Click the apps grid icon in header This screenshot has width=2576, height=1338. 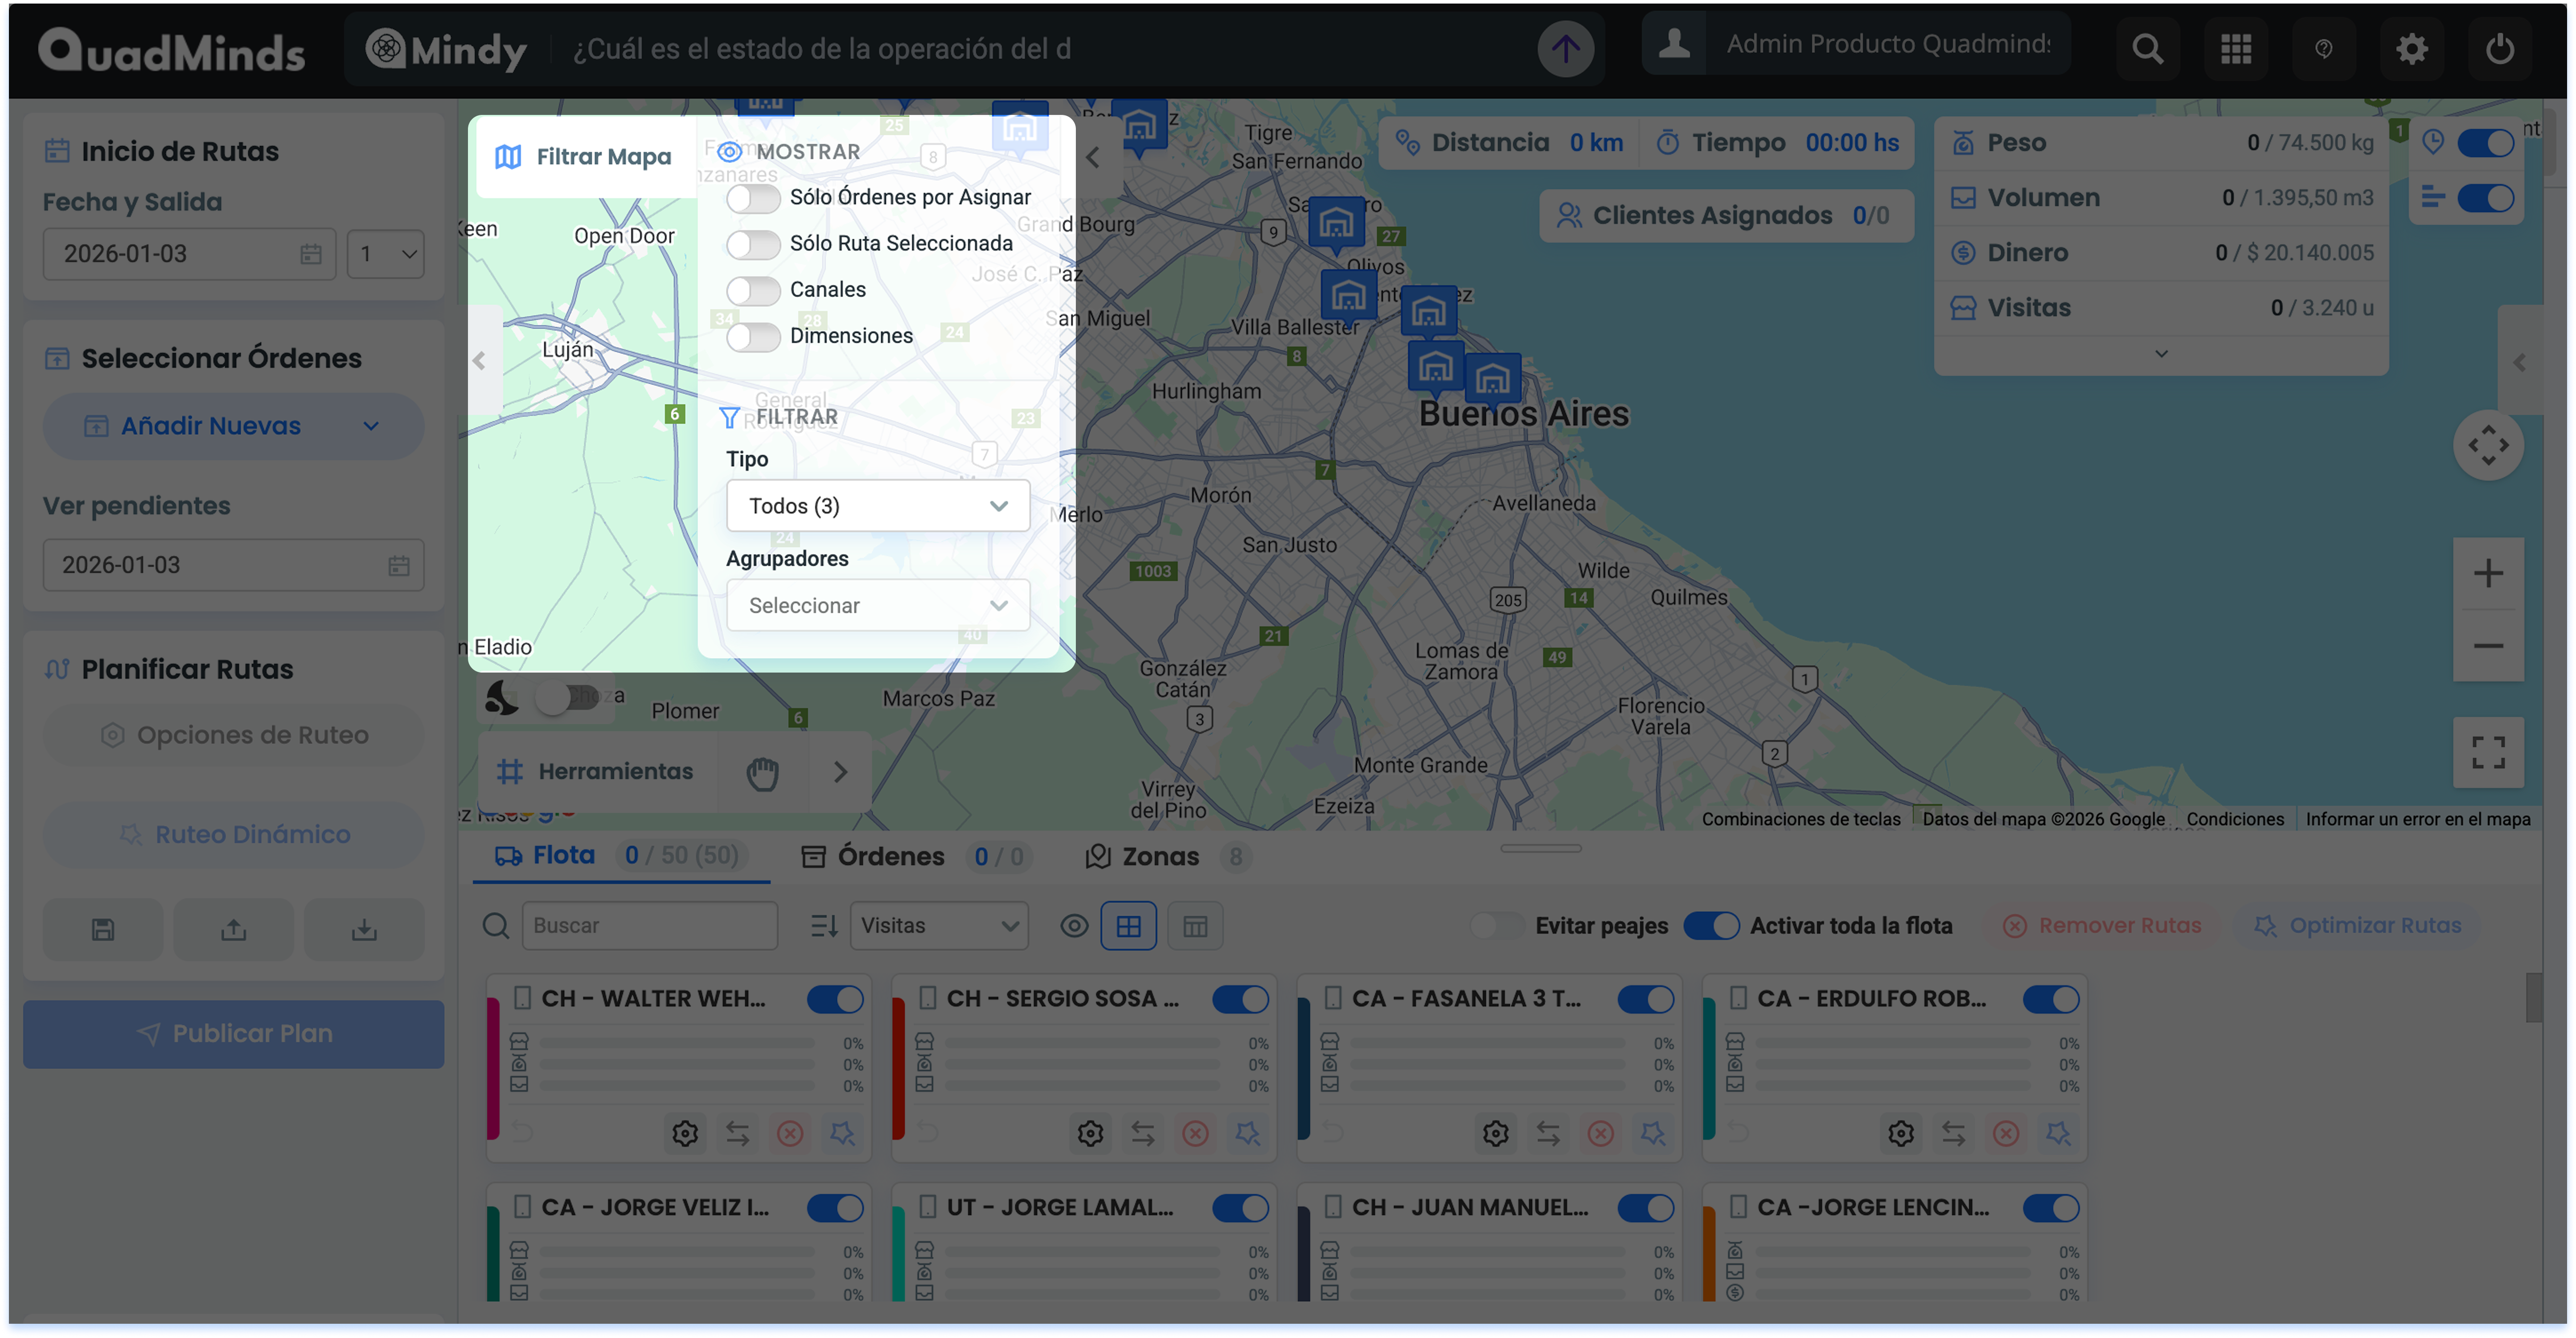pyautogui.click(x=2235, y=49)
